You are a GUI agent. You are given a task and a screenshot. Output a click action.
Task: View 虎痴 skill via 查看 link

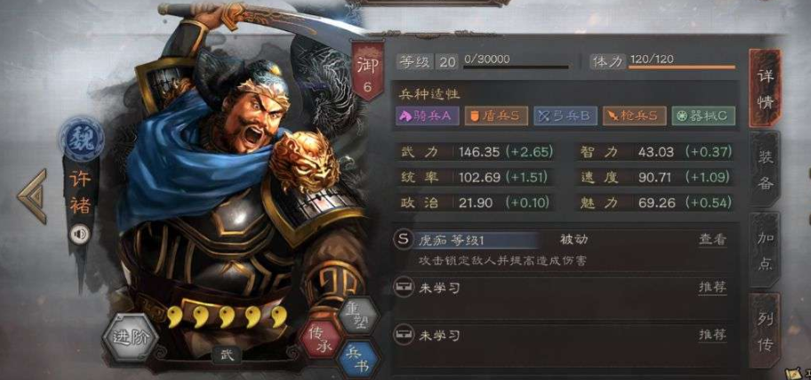coord(712,239)
